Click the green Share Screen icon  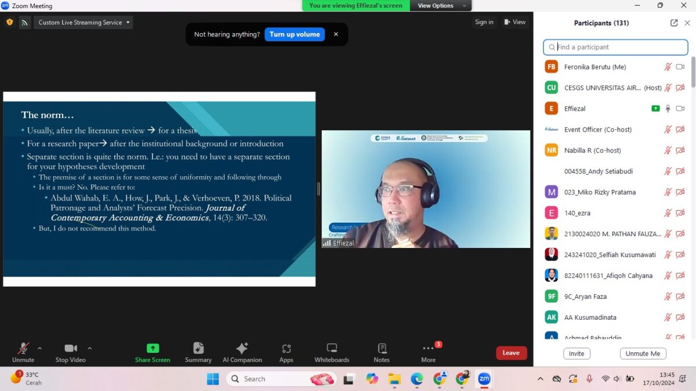(153, 348)
